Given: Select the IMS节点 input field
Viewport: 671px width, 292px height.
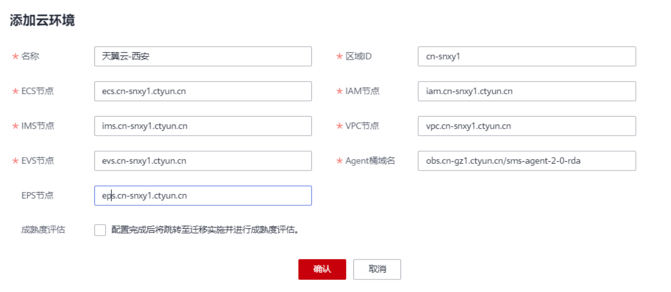Looking at the screenshot, I should tap(203, 126).
